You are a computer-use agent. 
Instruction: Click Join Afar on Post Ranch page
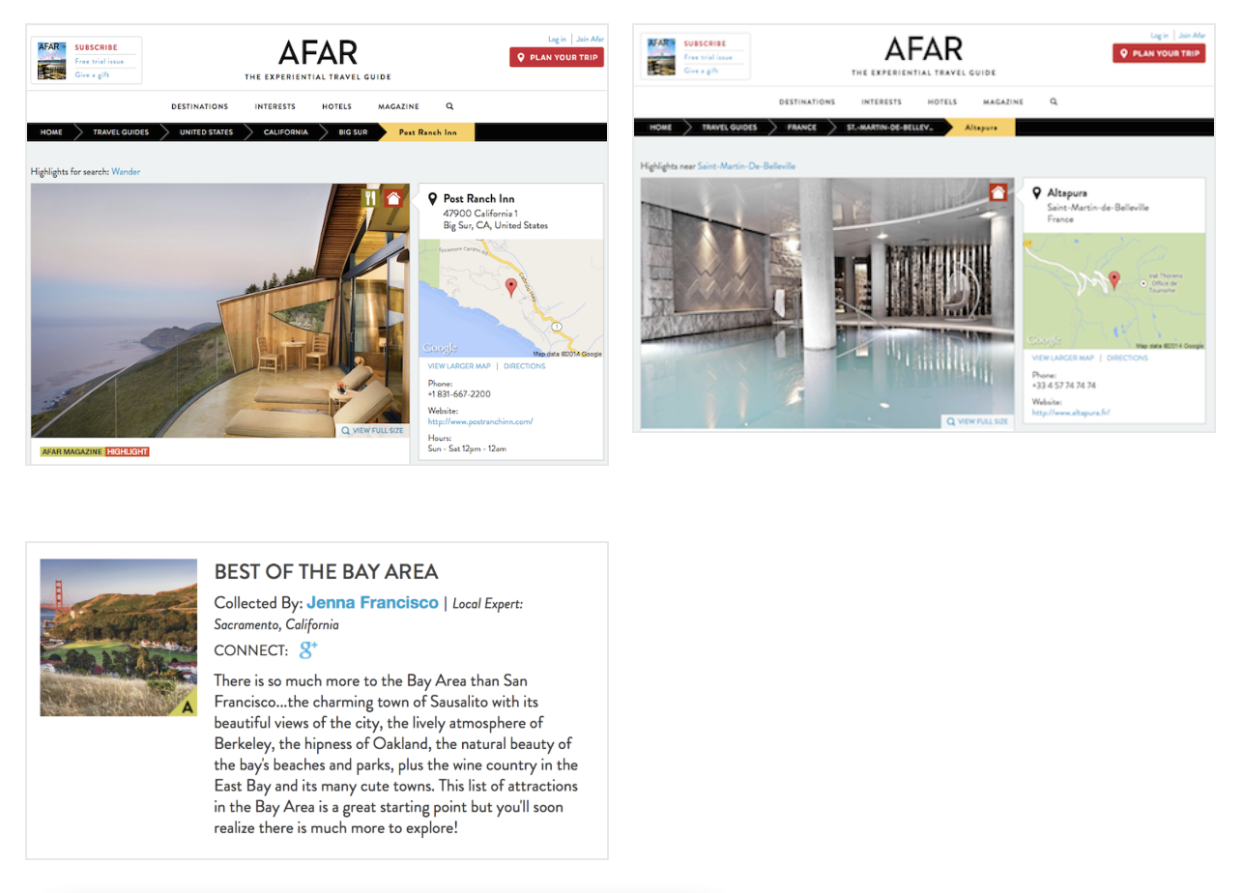(590, 40)
